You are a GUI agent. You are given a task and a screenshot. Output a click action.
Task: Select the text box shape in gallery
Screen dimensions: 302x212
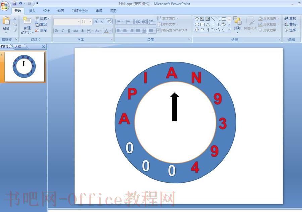coord(202,19)
